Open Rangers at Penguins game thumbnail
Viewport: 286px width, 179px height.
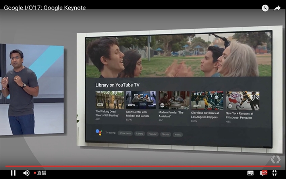(x=242, y=101)
